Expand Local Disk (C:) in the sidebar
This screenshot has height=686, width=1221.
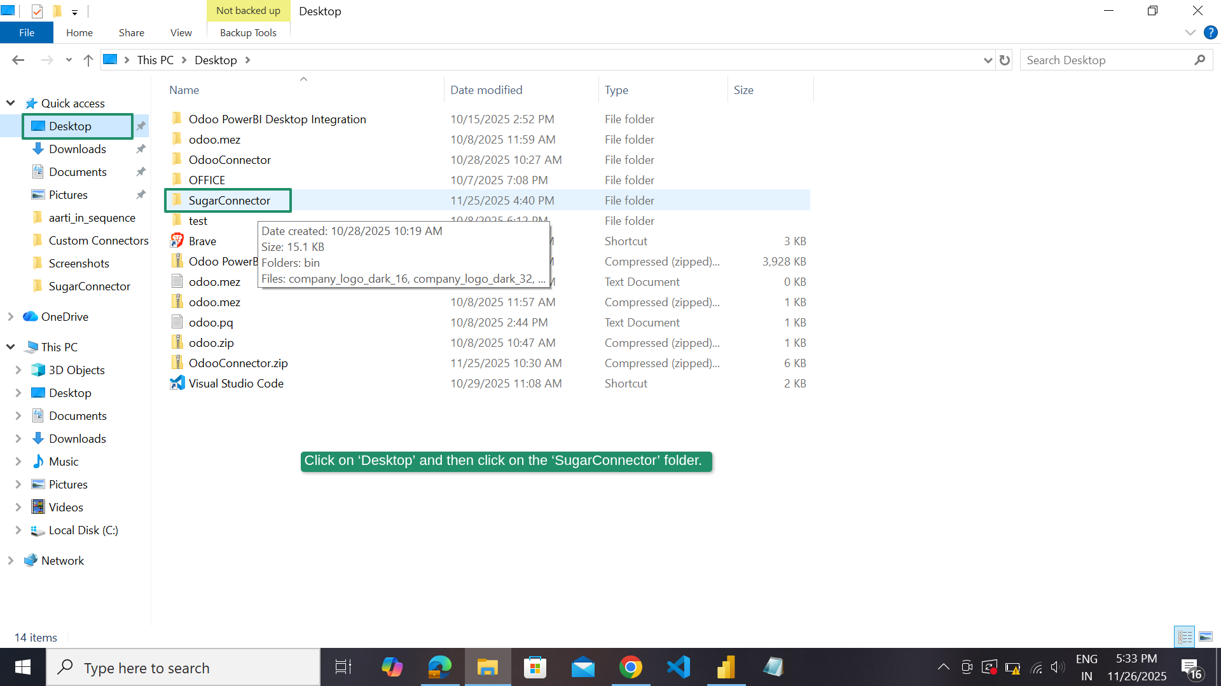[x=18, y=530]
